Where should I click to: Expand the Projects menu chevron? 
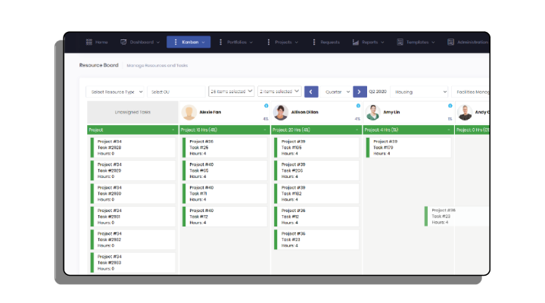(x=297, y=42)
